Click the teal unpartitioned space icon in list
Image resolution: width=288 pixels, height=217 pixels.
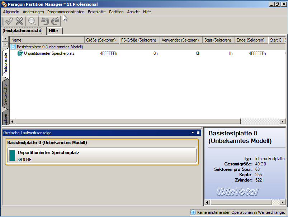click(x=20, y=53)
